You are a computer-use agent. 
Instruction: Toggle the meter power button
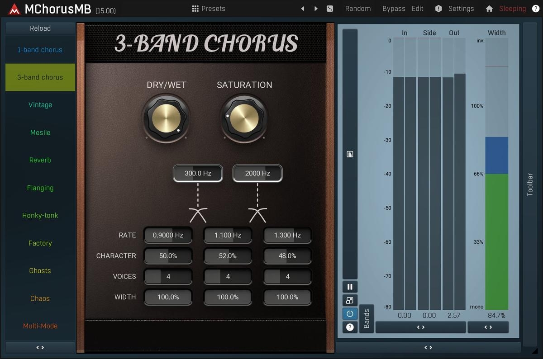coord(350,314)
